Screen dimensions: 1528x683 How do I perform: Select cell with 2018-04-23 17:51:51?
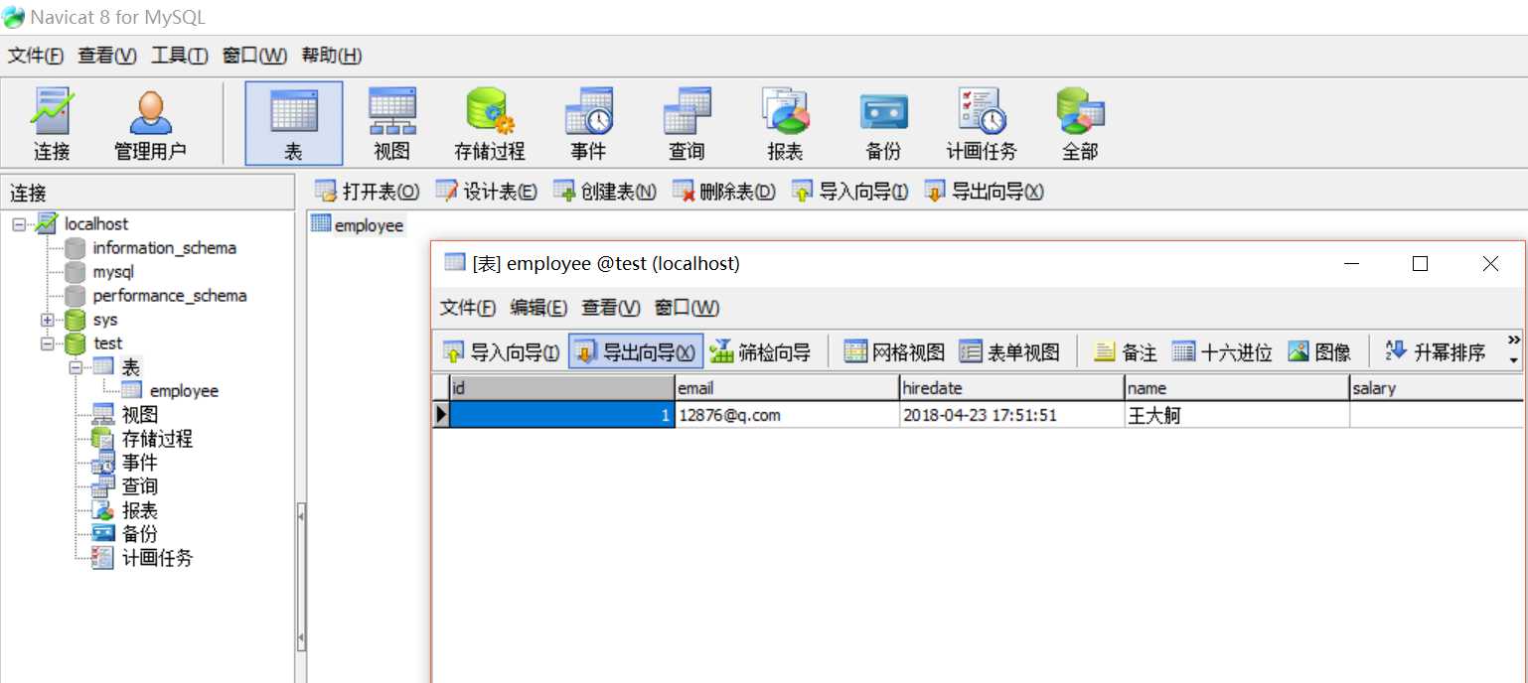pos(1012,415)
